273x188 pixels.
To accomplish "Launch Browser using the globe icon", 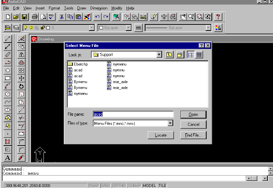I will pos(116,17).
